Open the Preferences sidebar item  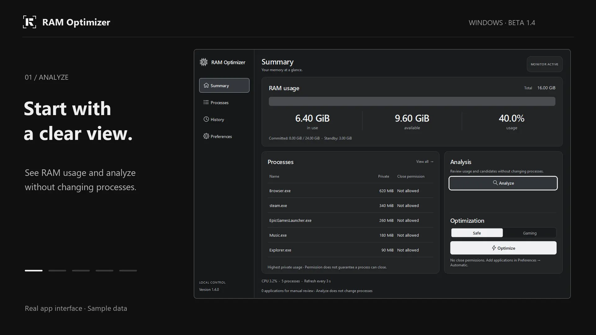[x=224, y=136]
